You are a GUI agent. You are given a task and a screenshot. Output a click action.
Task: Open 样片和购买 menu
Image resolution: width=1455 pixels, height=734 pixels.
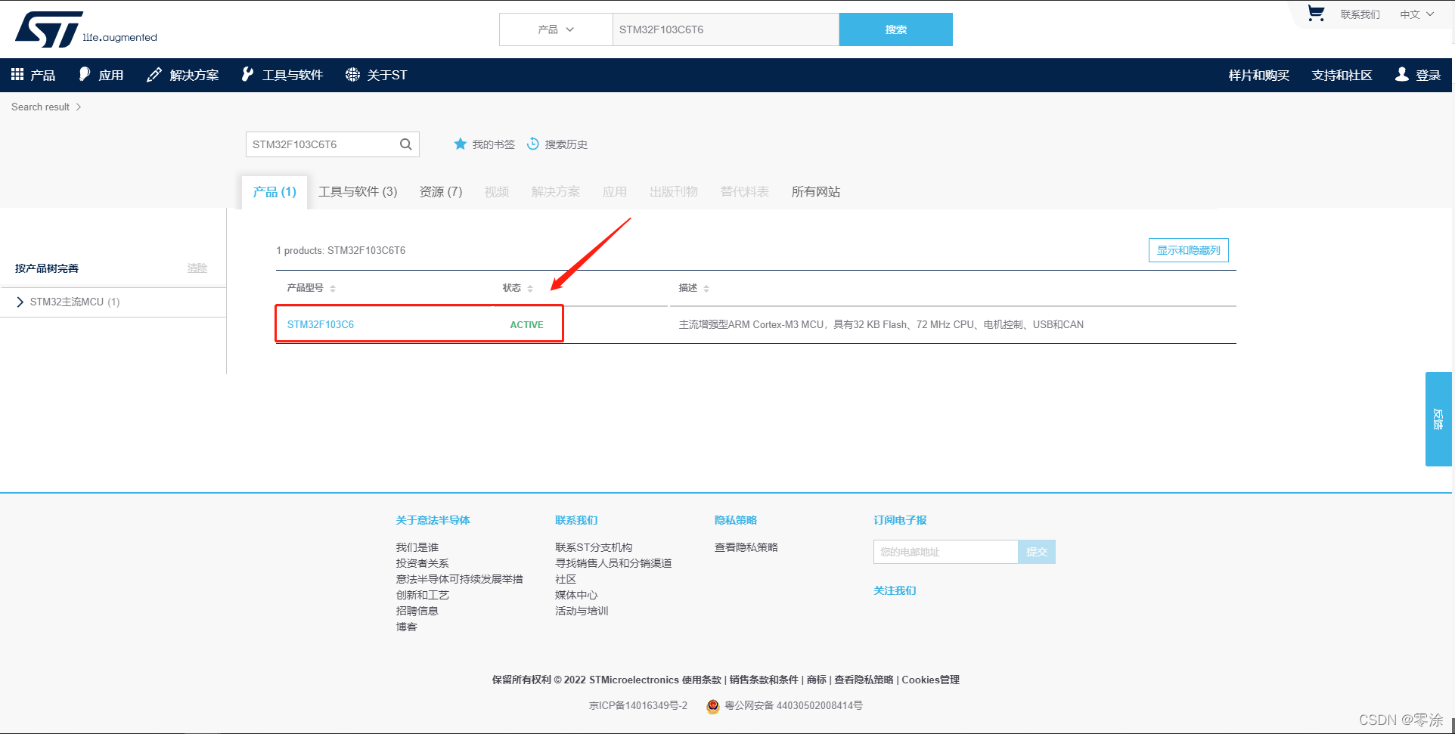[1258, 75]
